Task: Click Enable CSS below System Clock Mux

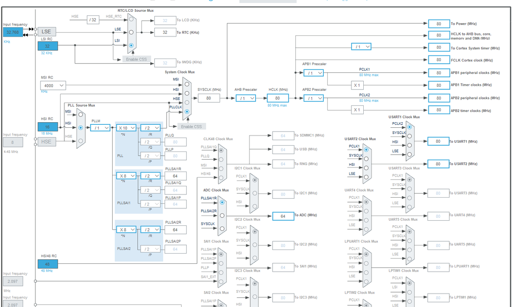Action: point(191,126)
